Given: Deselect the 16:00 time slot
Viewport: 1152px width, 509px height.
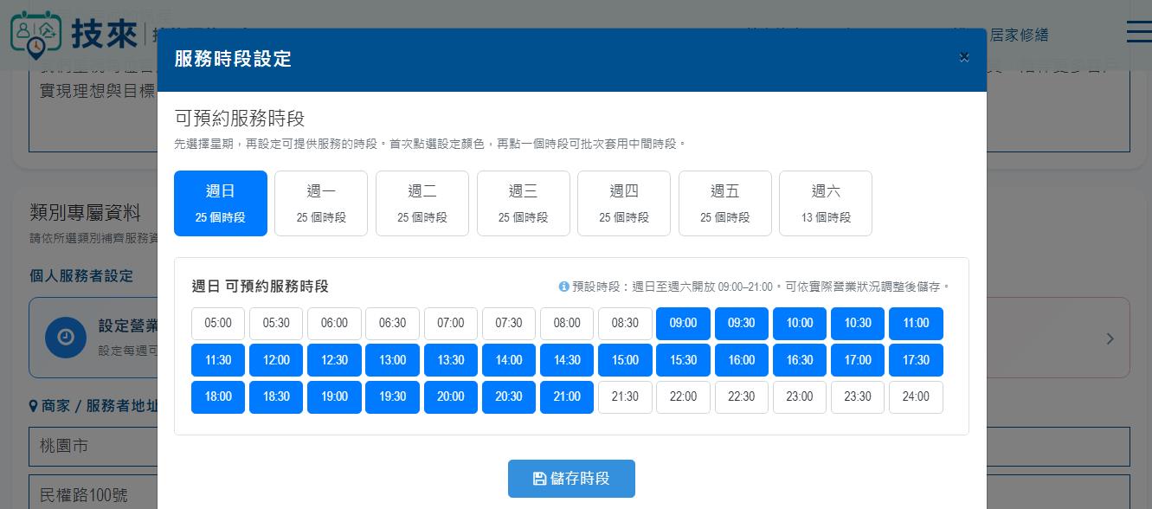Looking at the screenshot, I should [x=742, y=360].
